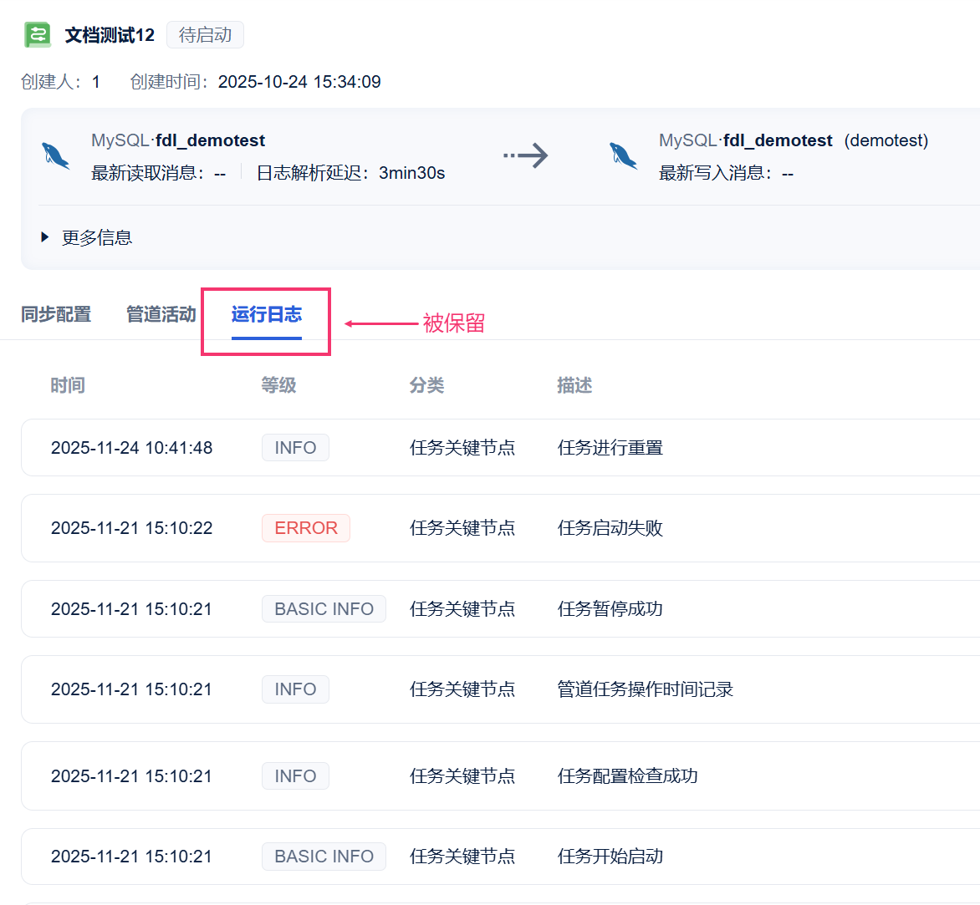Click the target MySQL dolphin icon
980x905 pixels.
click(624, 155)
